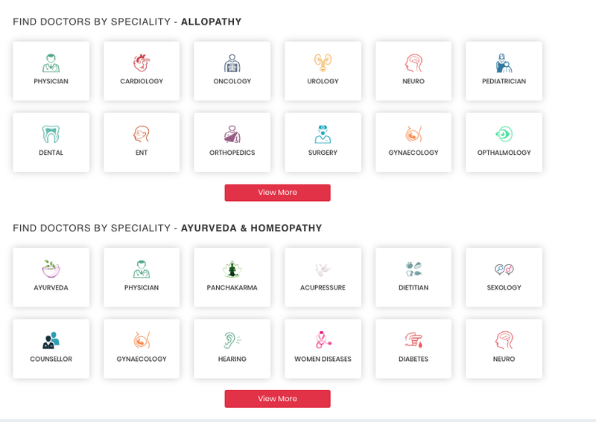Viewport: 596px width, 422px height.
Task: Click the Dental tooth icon
Action: click(x=51, y=134)
